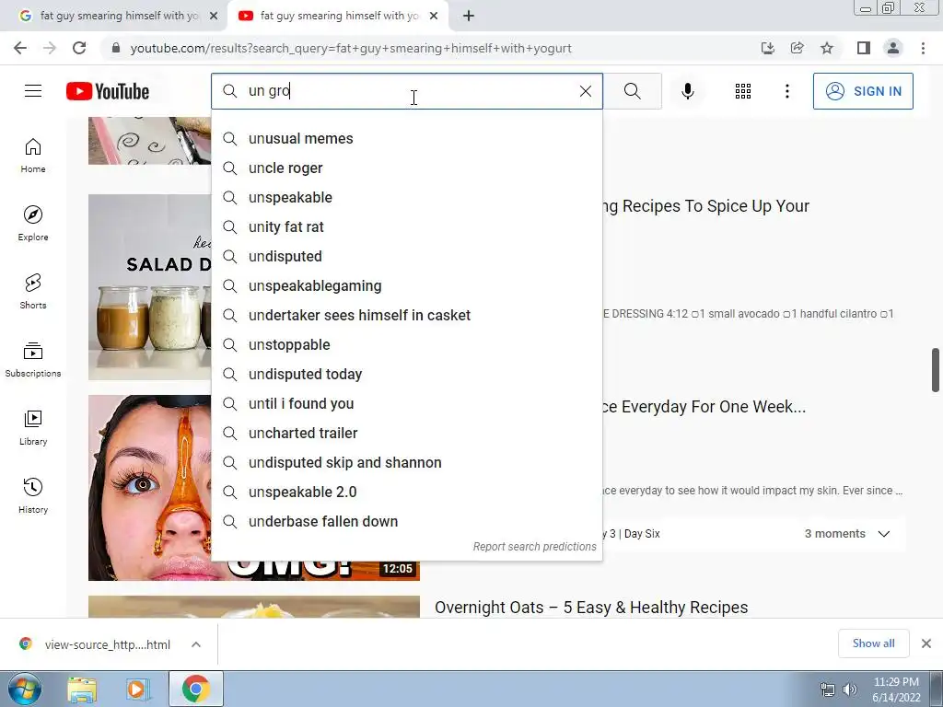943x707 pixels.
Task: Click Show all downloads
Action: (873, 643)
